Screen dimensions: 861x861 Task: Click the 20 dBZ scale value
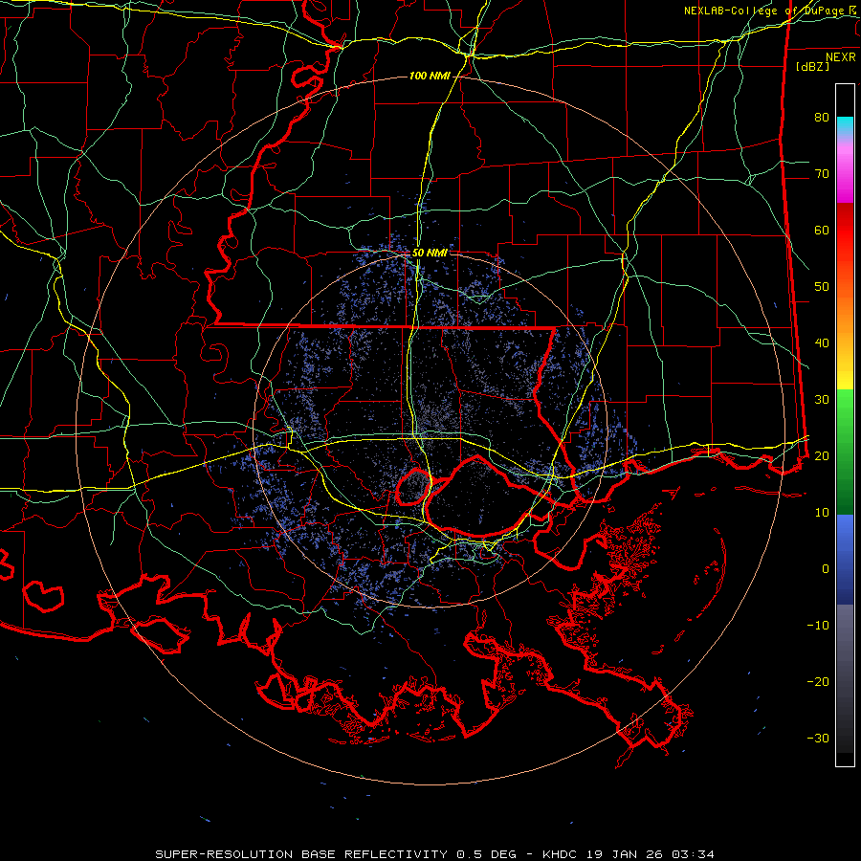pyautogui.click(x=822, y=456)
